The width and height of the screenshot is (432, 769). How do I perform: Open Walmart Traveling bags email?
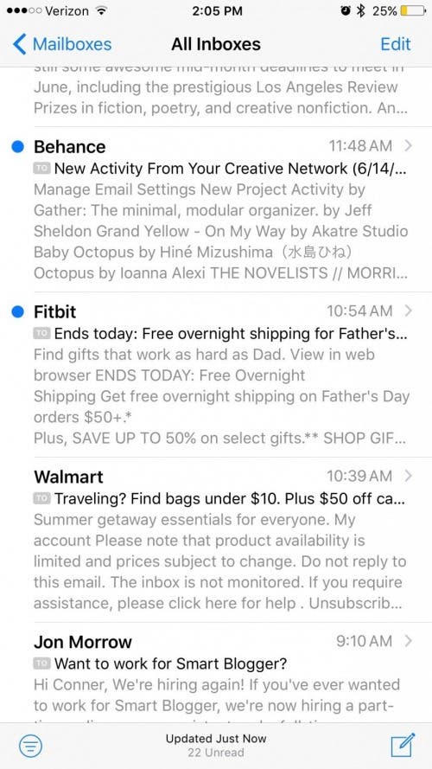click(216, 540)
